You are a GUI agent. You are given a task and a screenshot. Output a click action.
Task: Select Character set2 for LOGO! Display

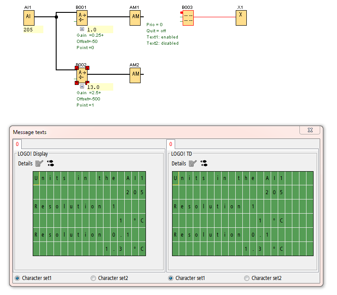tap(93, 278)
